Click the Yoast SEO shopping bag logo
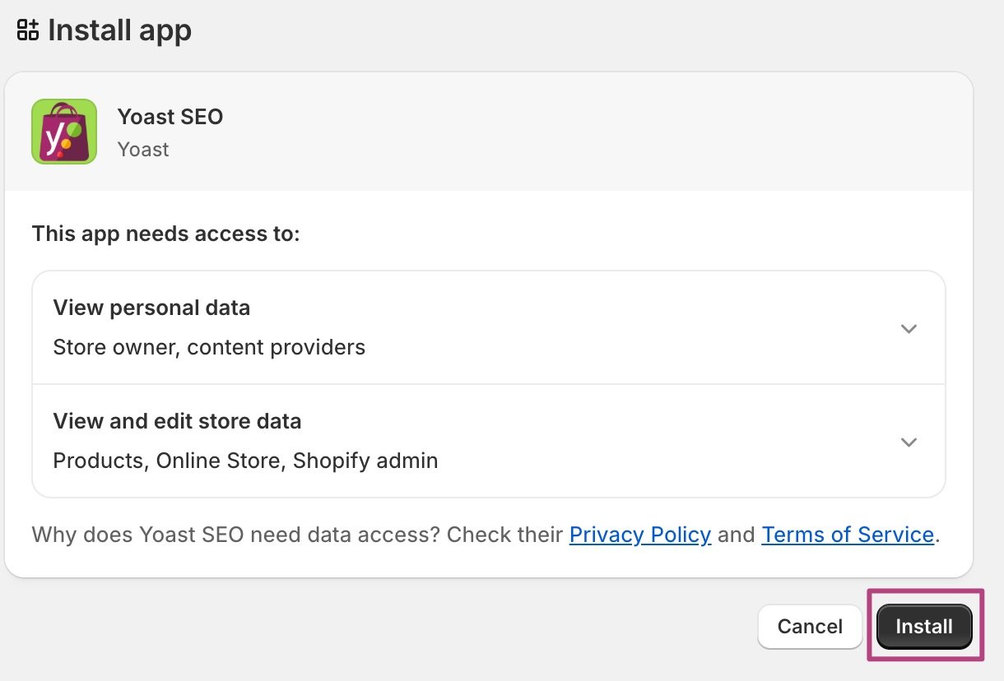The width and height of the screenshot is (1004, 681). tap(64, 132)
